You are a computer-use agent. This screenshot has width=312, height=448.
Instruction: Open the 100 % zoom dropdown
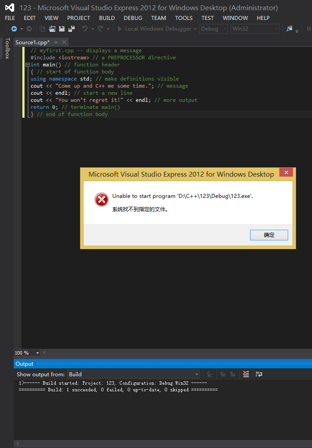point(38,353)
